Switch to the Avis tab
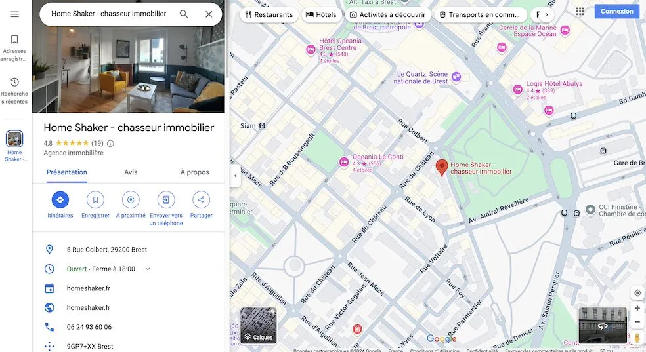The width and height of the screenshot is (646, 352). pyautogui.click(x=131, y=172)
